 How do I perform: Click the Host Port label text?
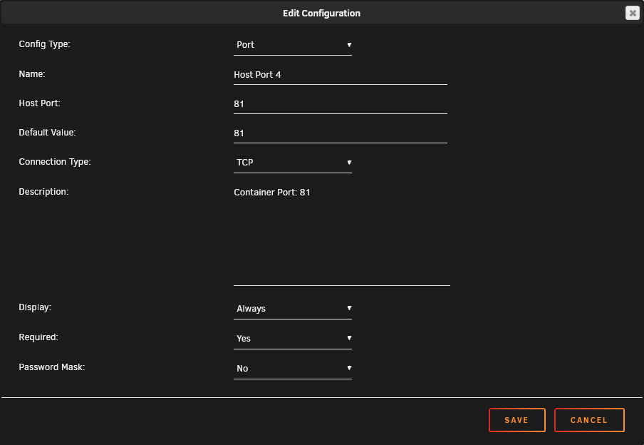pos(39,103)
